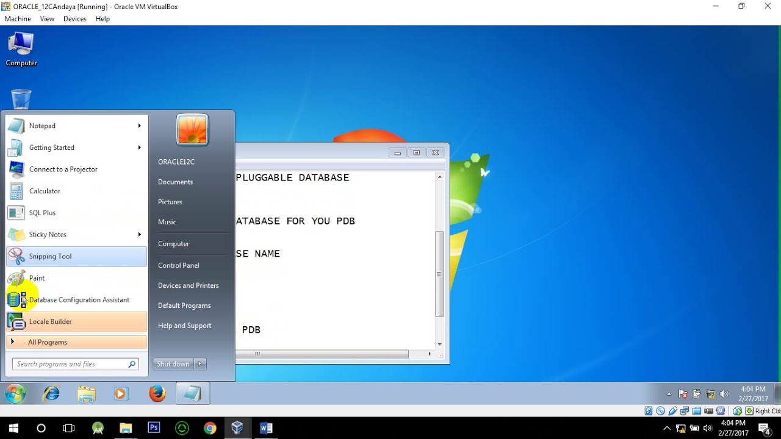
Task: Open Locale Builder program
Action: (x=77, y=321)
